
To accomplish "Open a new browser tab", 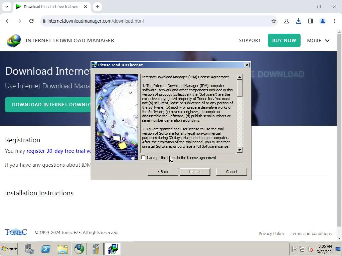I will 98,7.
